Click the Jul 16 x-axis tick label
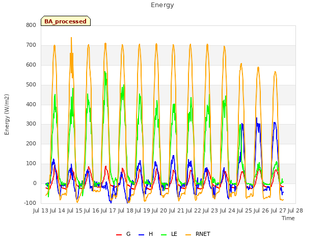Image resolution: width=326 pixels, height=244 pixels. (92, 210)
